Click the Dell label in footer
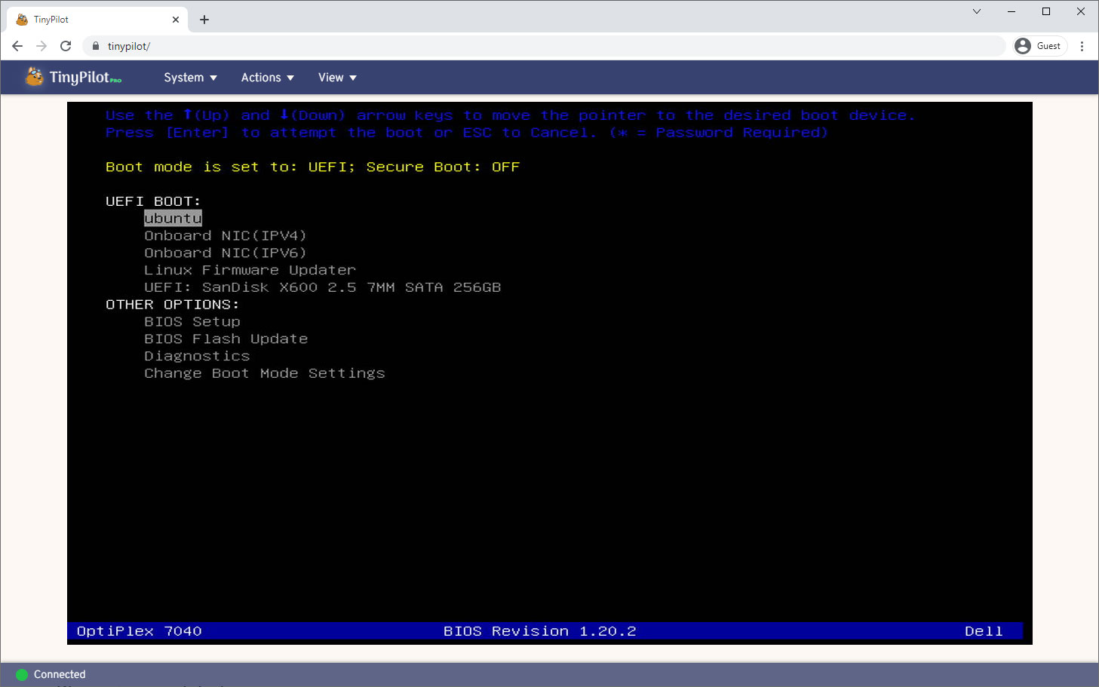Screen dimensions: 1099x687 984,631
